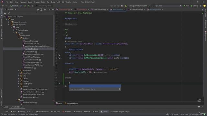Viewport: 207px width, 116px height.
Task: Click the file-view icon left of explorer magnifier
Action: click(x=5, y=13)
